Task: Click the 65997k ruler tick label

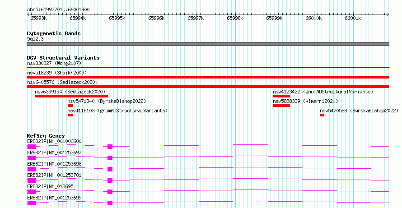Action: pos(196,18)
